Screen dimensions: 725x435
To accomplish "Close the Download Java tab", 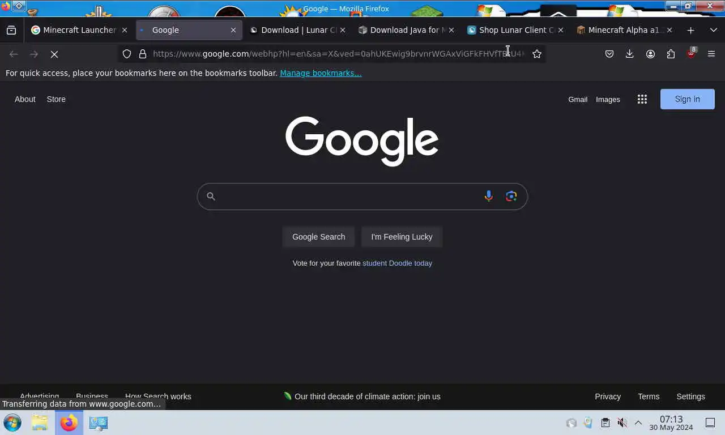I will (451, 30).
